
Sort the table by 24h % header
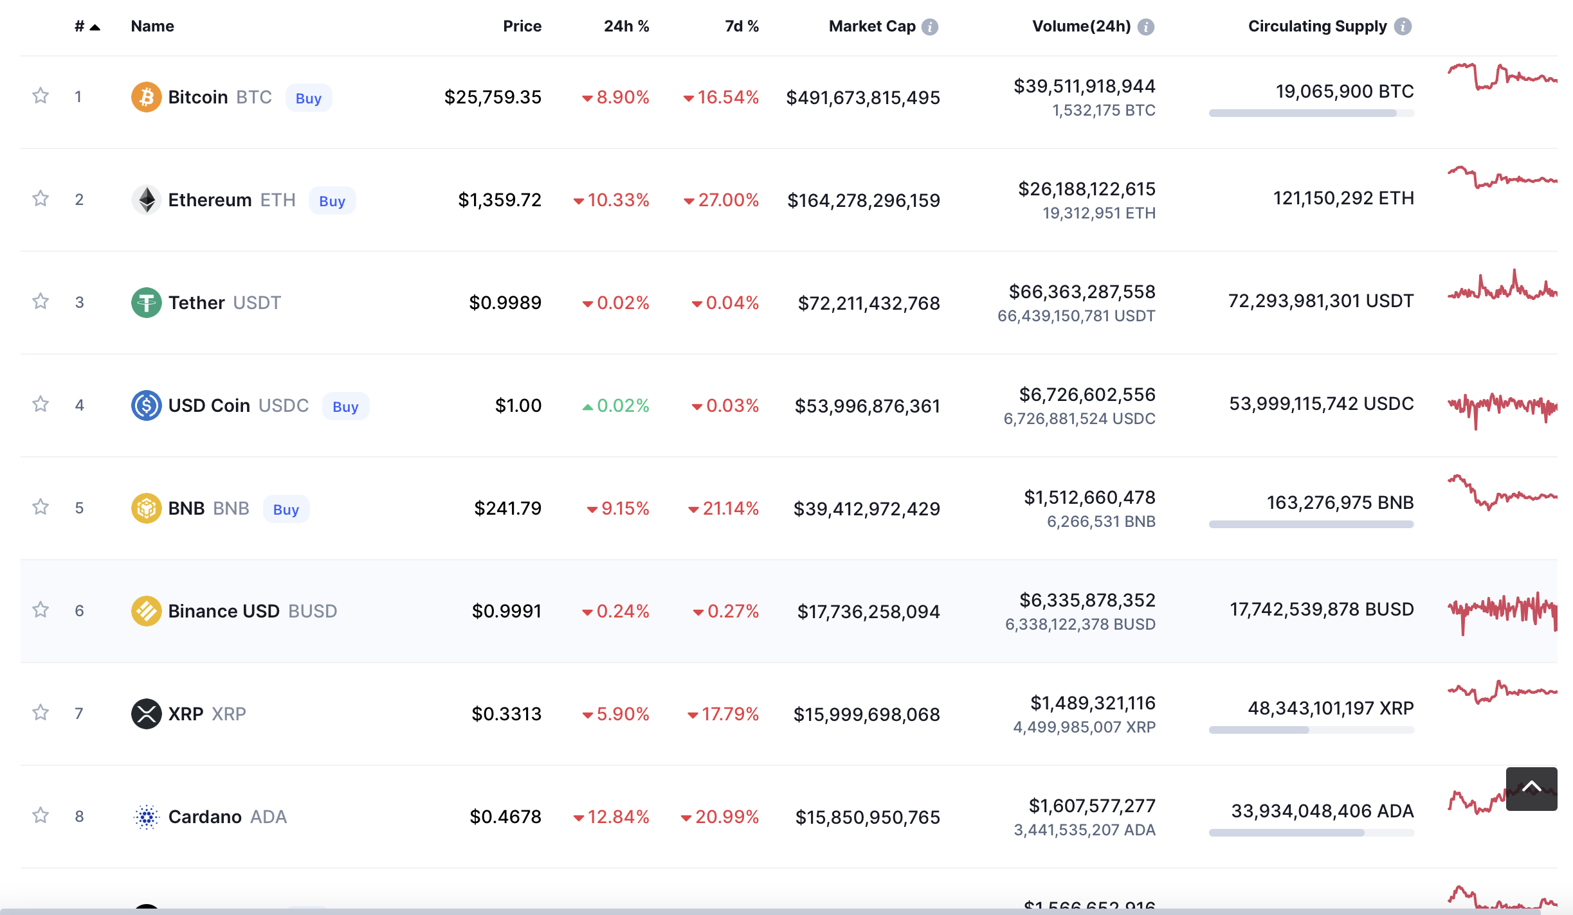coord(626,26)
